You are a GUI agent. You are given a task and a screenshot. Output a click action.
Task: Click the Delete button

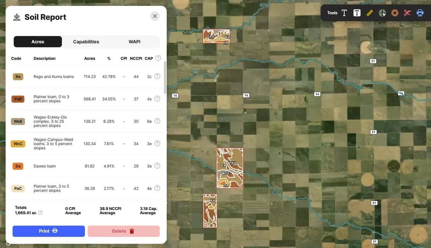tap(124, 231)
